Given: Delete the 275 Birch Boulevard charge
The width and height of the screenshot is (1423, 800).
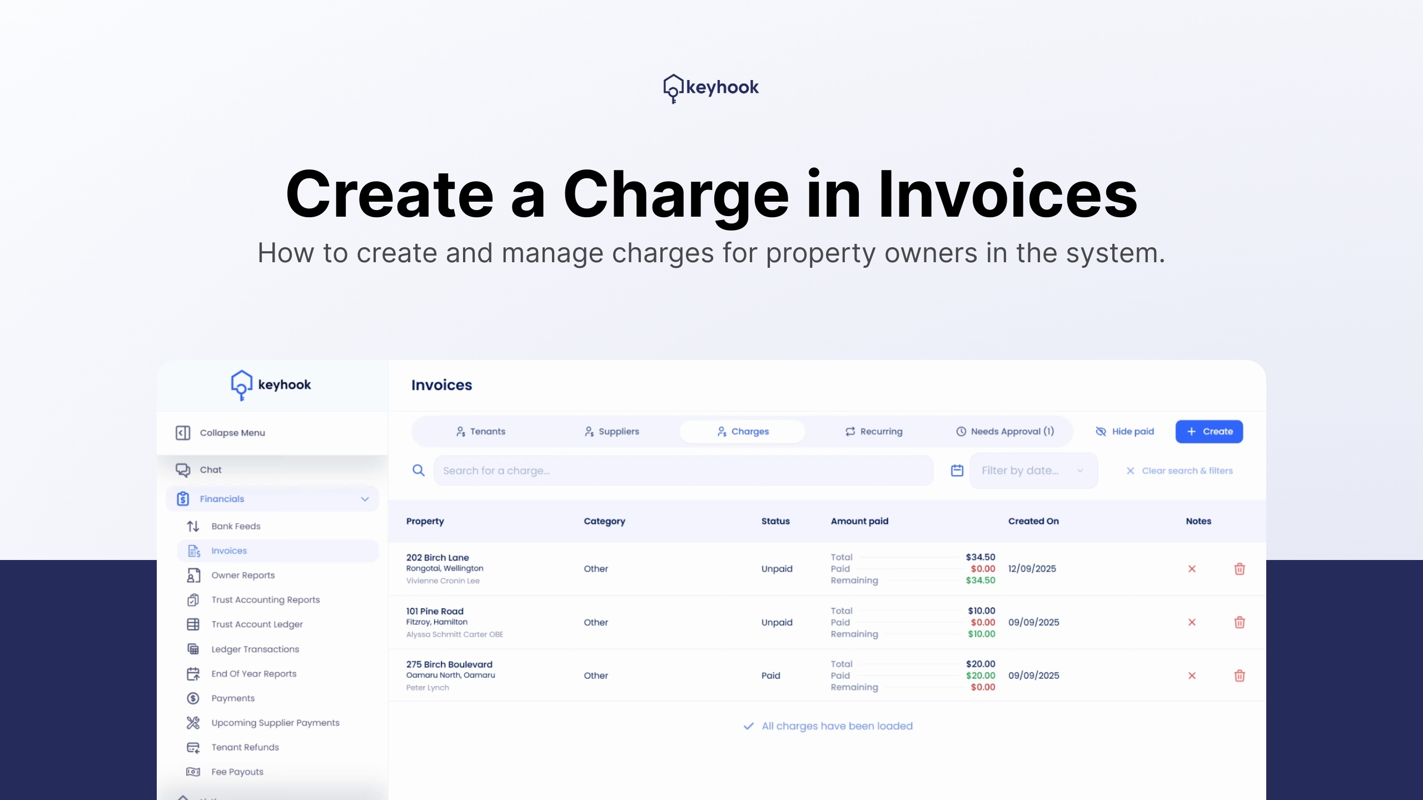Looking at the screenshot, I should (x=1240, y=676).
